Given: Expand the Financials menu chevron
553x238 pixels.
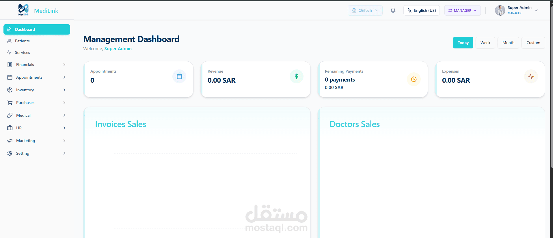Looking at the screenshot, I should [64, 65].
